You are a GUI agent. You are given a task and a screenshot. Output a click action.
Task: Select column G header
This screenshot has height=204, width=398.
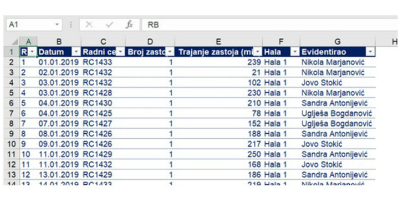tap(337, 41)
